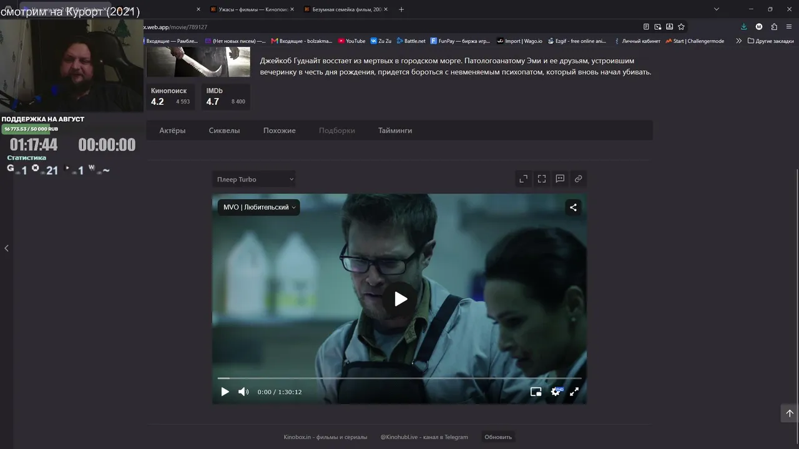
Task: Open player quality settings gear
Action: pyautogui.click(x=556, y=392)
